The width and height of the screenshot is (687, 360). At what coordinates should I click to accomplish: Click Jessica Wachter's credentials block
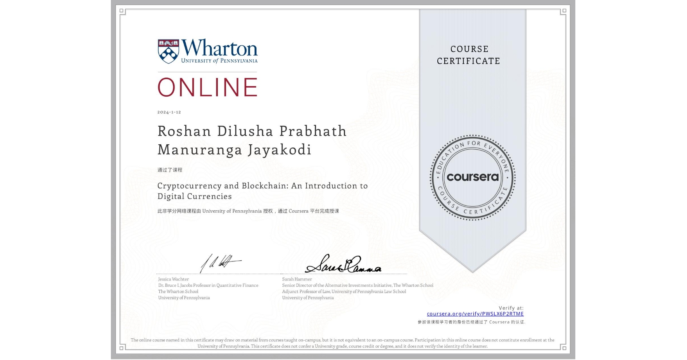pyautogui.click(x=208, y=288)
